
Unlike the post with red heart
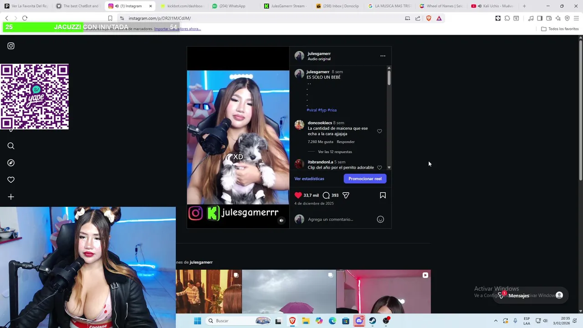[298, 195]
